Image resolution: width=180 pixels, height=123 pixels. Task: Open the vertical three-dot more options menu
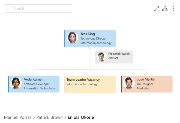[x=174, y=8]
